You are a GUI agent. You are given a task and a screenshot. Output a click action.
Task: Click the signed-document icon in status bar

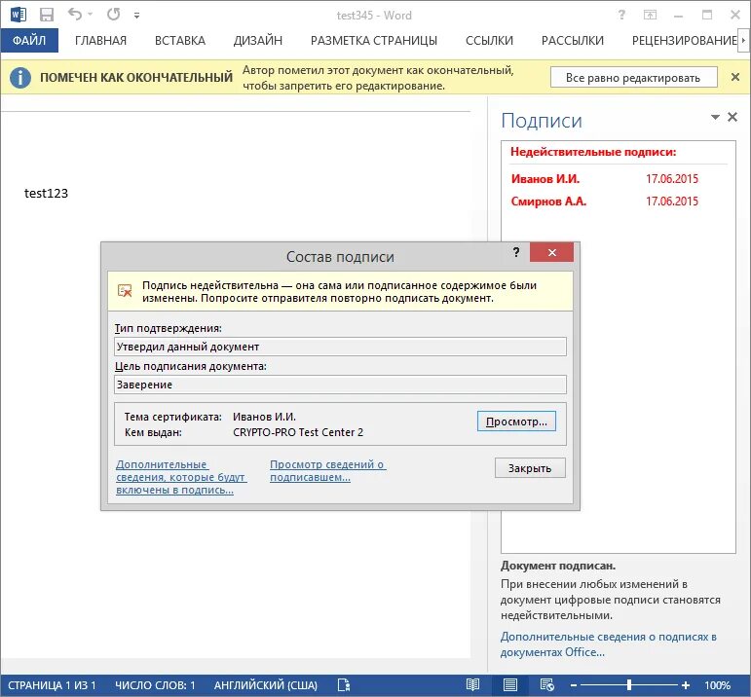(344, 685)
